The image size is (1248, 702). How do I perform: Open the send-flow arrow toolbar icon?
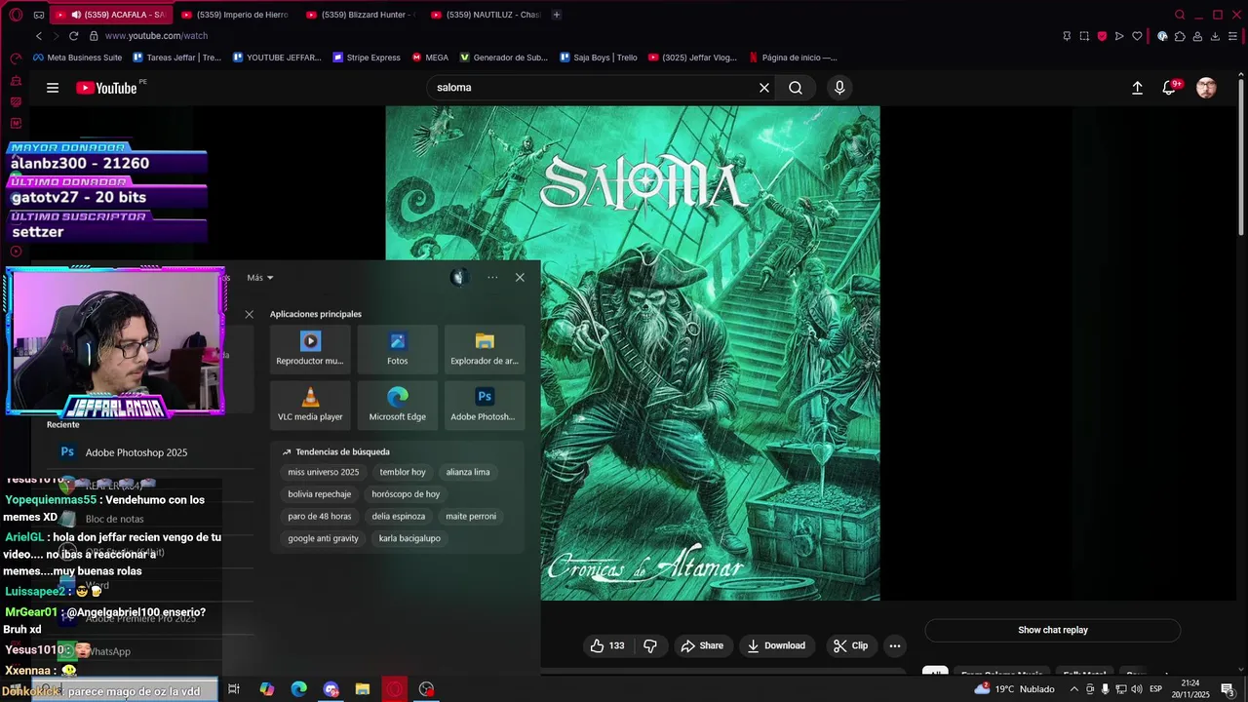click(1119, 36)
